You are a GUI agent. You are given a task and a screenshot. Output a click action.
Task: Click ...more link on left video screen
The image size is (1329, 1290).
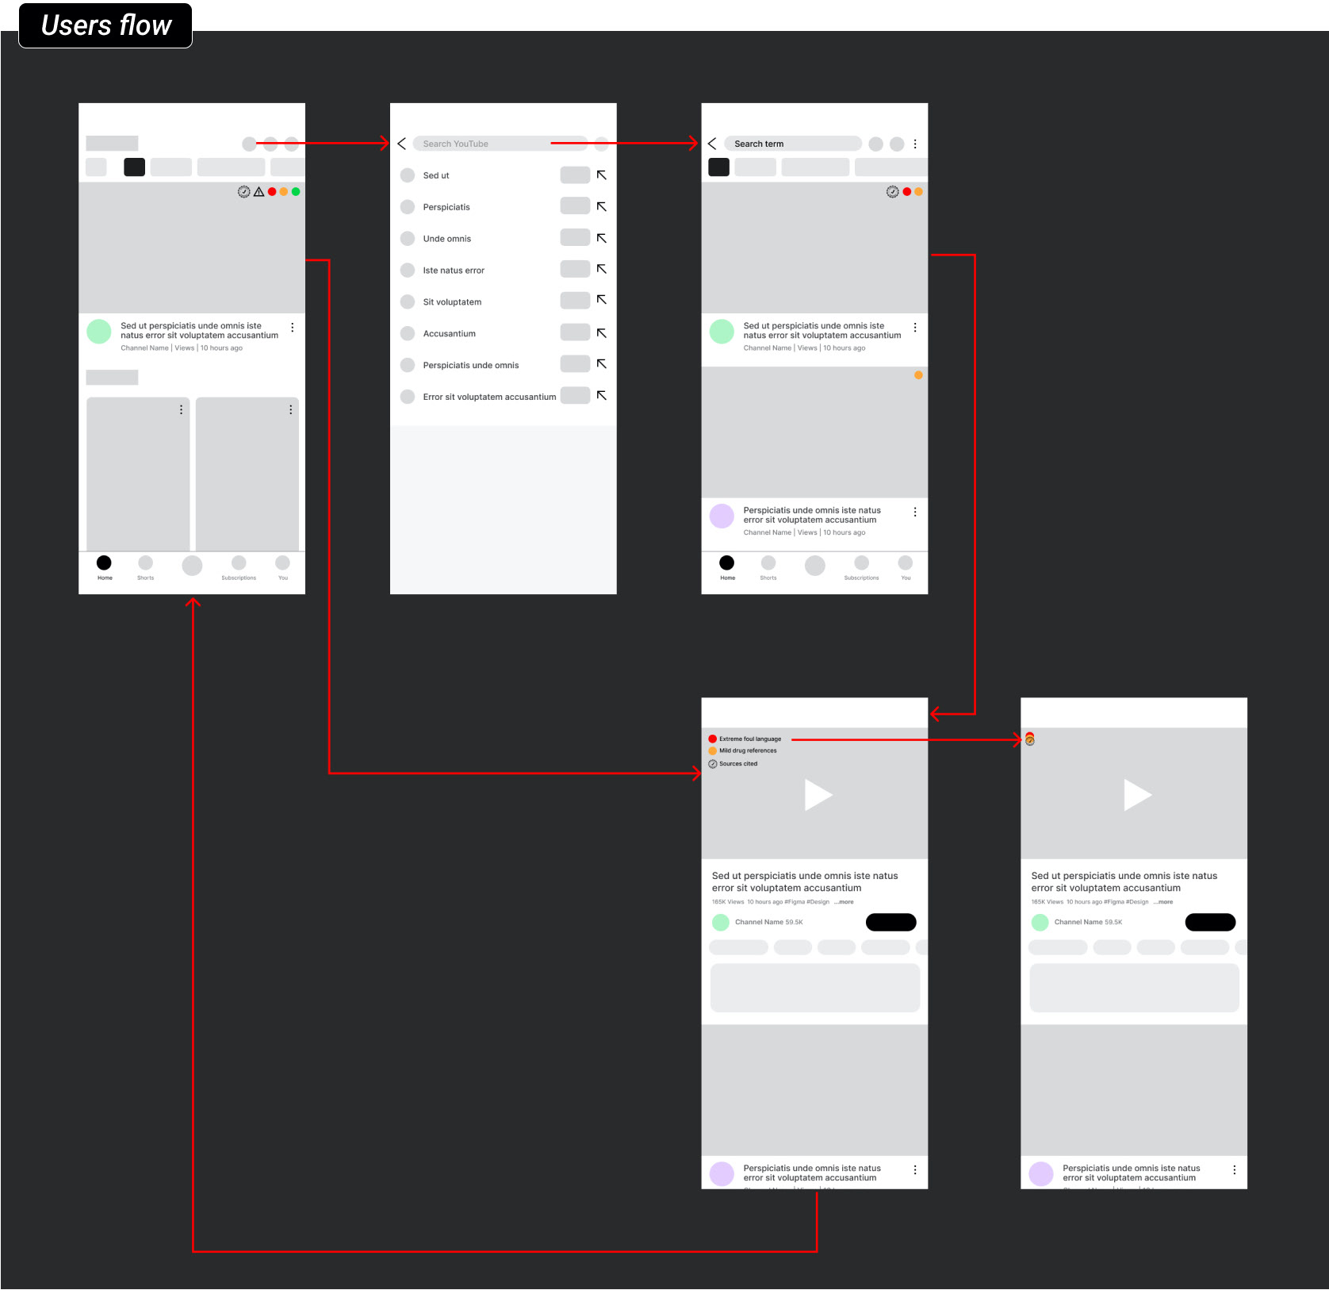tap(844, 902)
